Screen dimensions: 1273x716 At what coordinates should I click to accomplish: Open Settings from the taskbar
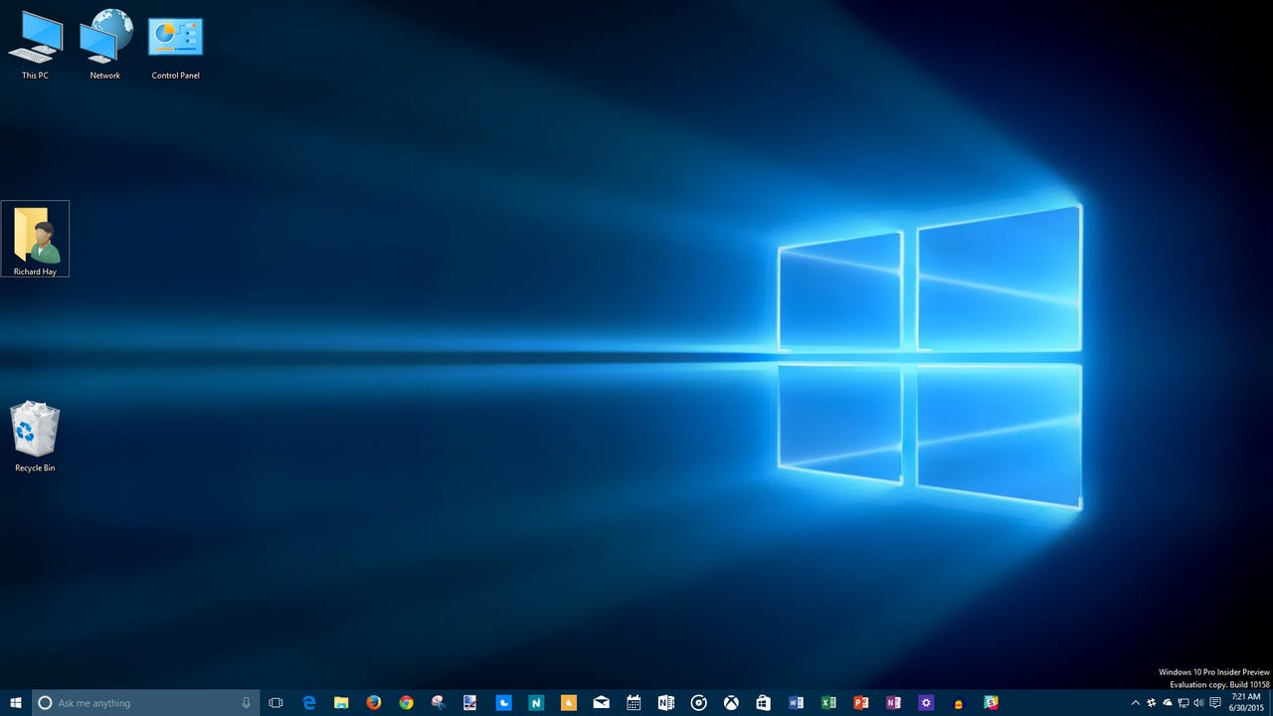[926, 703]
